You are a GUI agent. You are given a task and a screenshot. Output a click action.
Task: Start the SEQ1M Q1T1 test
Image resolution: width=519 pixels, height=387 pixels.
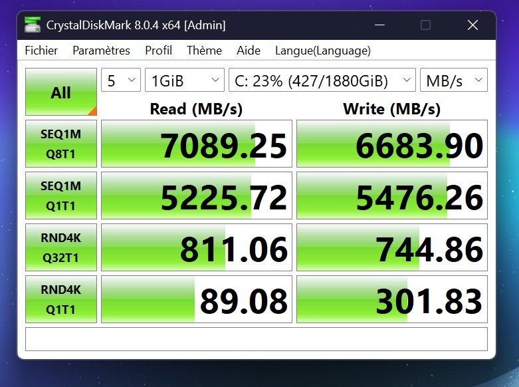coord(61,195)
